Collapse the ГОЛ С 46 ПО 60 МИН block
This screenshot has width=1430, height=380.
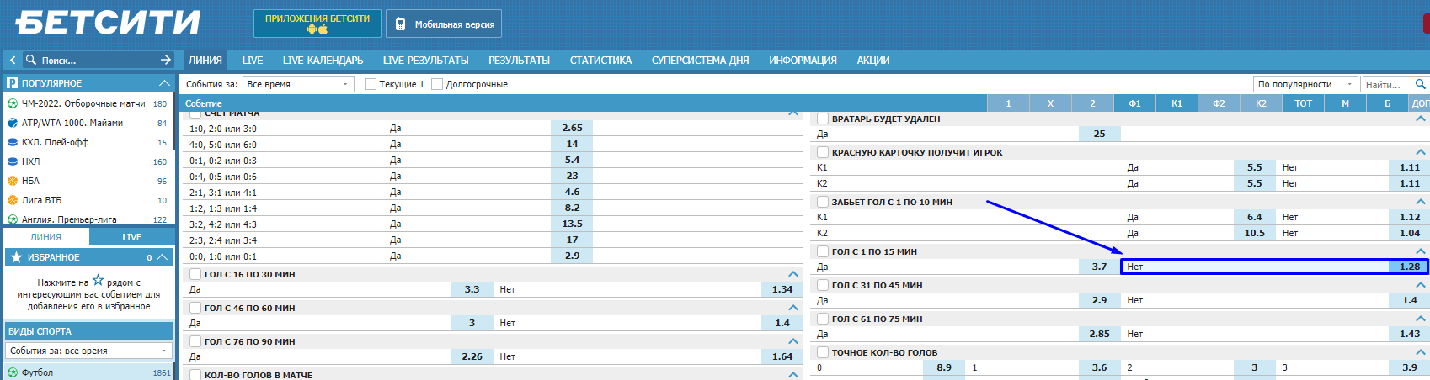click(793, 308)
